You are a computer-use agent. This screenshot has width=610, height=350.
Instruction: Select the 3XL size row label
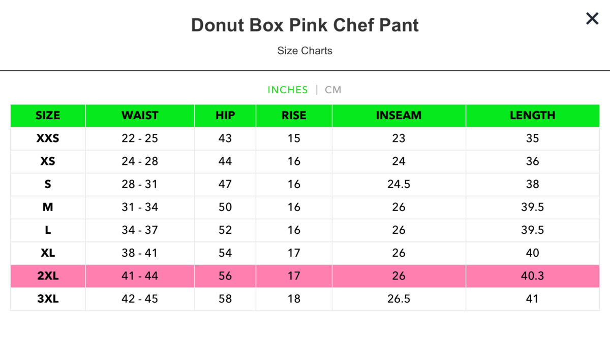click(x=48, y=299)
